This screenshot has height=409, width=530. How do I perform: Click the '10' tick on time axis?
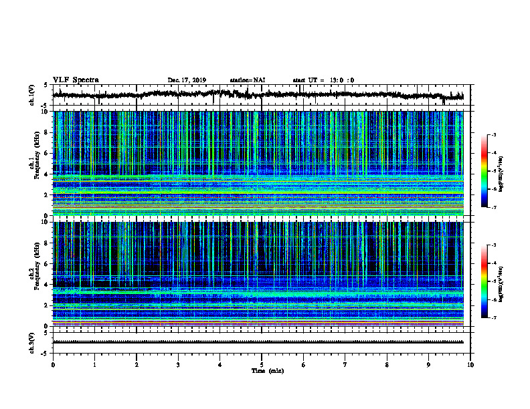(470, 365)
